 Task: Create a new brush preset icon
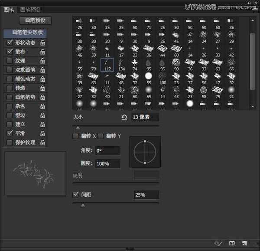click(x=244, y=244)
